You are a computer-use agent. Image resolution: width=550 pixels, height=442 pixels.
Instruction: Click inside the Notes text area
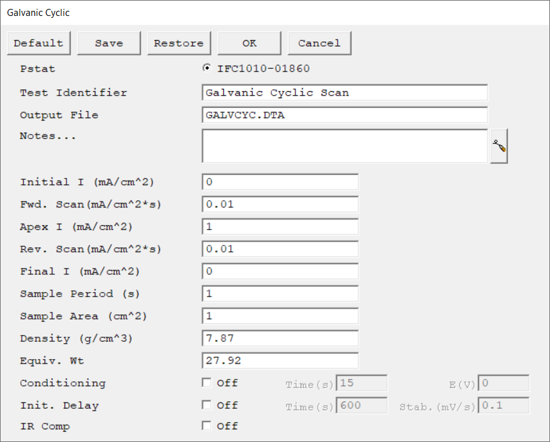coord(345,146)
